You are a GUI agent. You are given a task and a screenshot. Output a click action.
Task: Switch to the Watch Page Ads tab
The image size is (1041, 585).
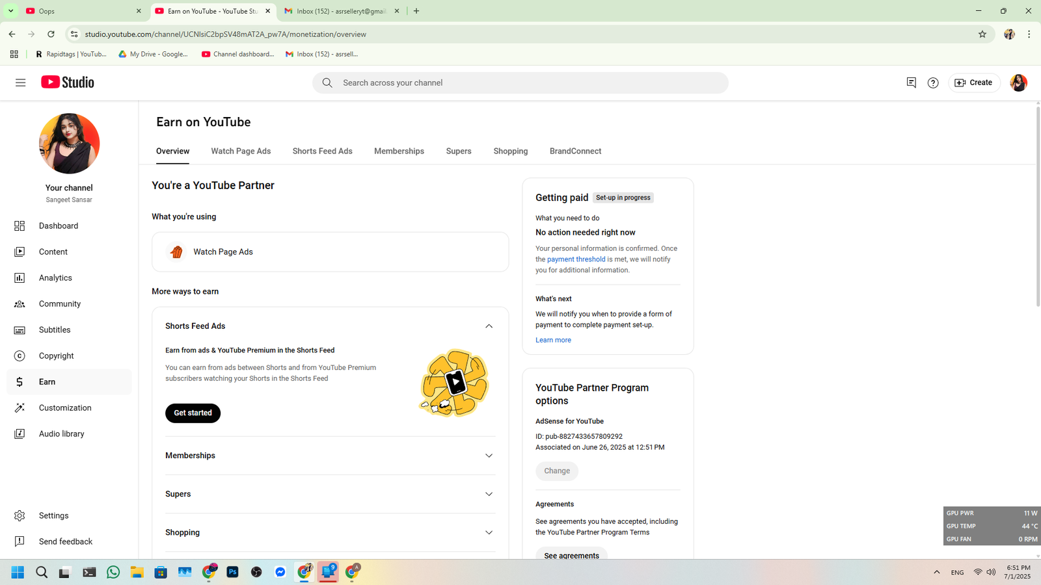(241, 151)
